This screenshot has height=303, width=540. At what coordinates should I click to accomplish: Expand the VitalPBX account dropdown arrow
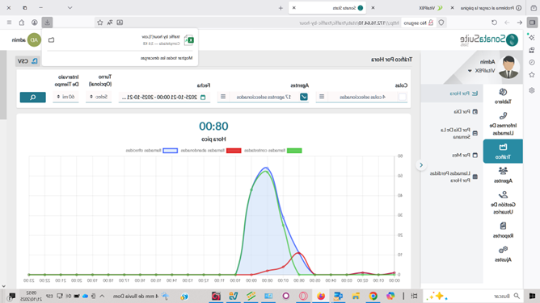(470, 71)
